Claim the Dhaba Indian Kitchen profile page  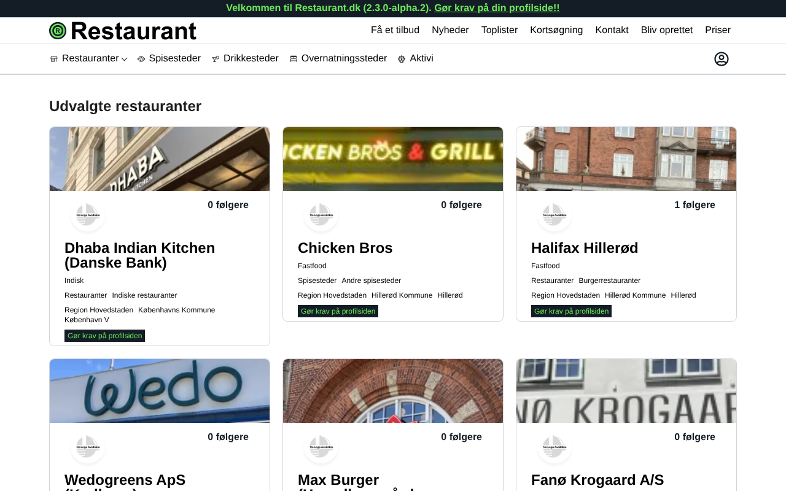104,336
